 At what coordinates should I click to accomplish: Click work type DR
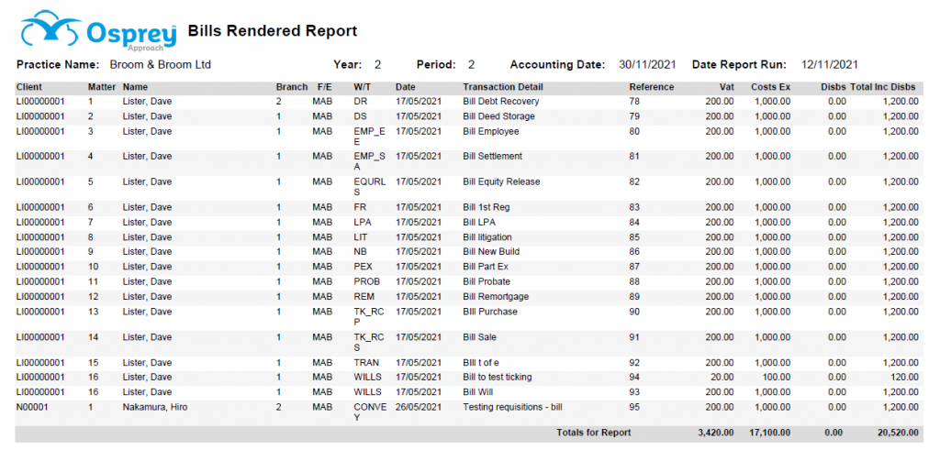point(360,102)
